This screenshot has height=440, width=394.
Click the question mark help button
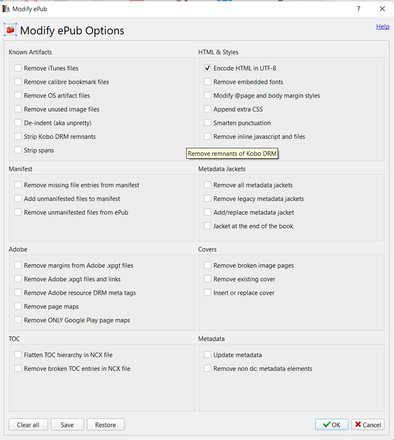[x=358, y=9]
